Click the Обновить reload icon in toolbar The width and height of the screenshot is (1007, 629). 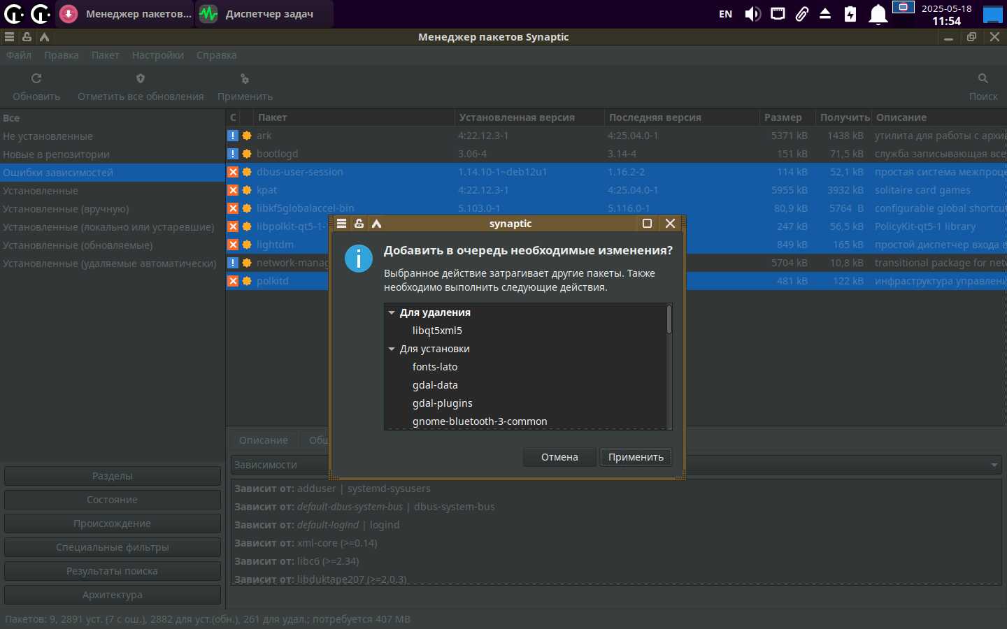click(36, 78)
